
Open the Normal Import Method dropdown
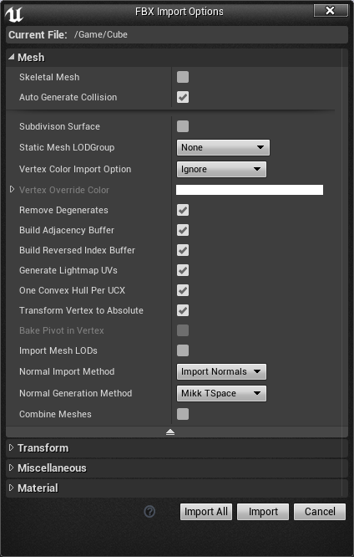click(221, 371)
